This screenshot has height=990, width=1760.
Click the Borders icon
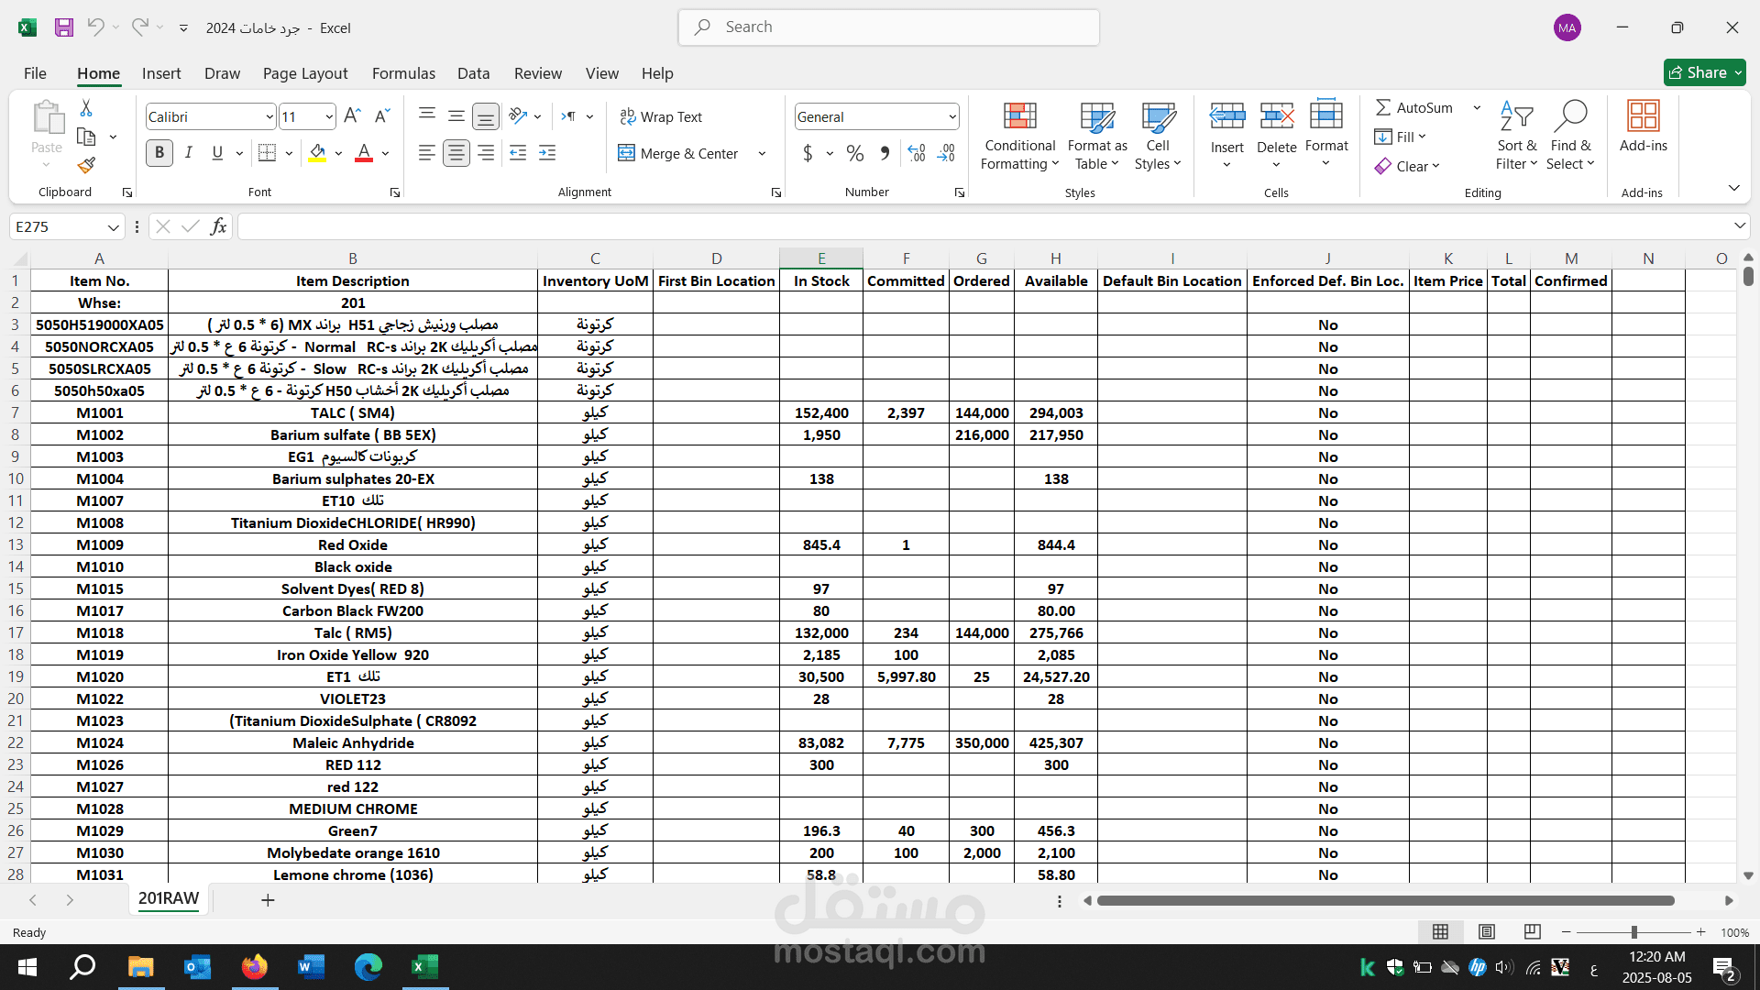(x=267, y=153)
